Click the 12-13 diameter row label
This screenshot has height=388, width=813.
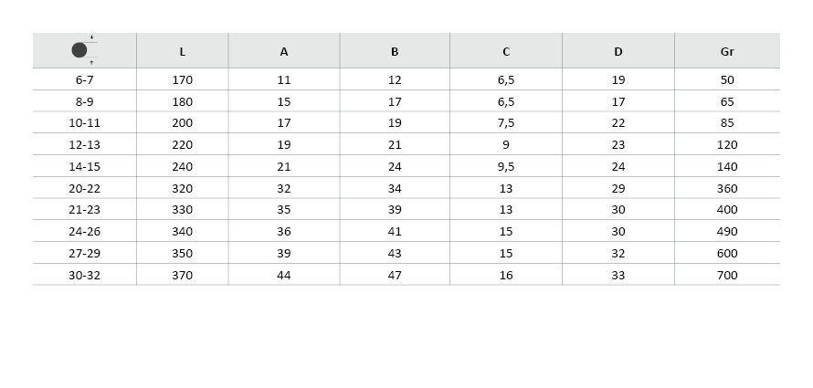[x=85, y=145]
